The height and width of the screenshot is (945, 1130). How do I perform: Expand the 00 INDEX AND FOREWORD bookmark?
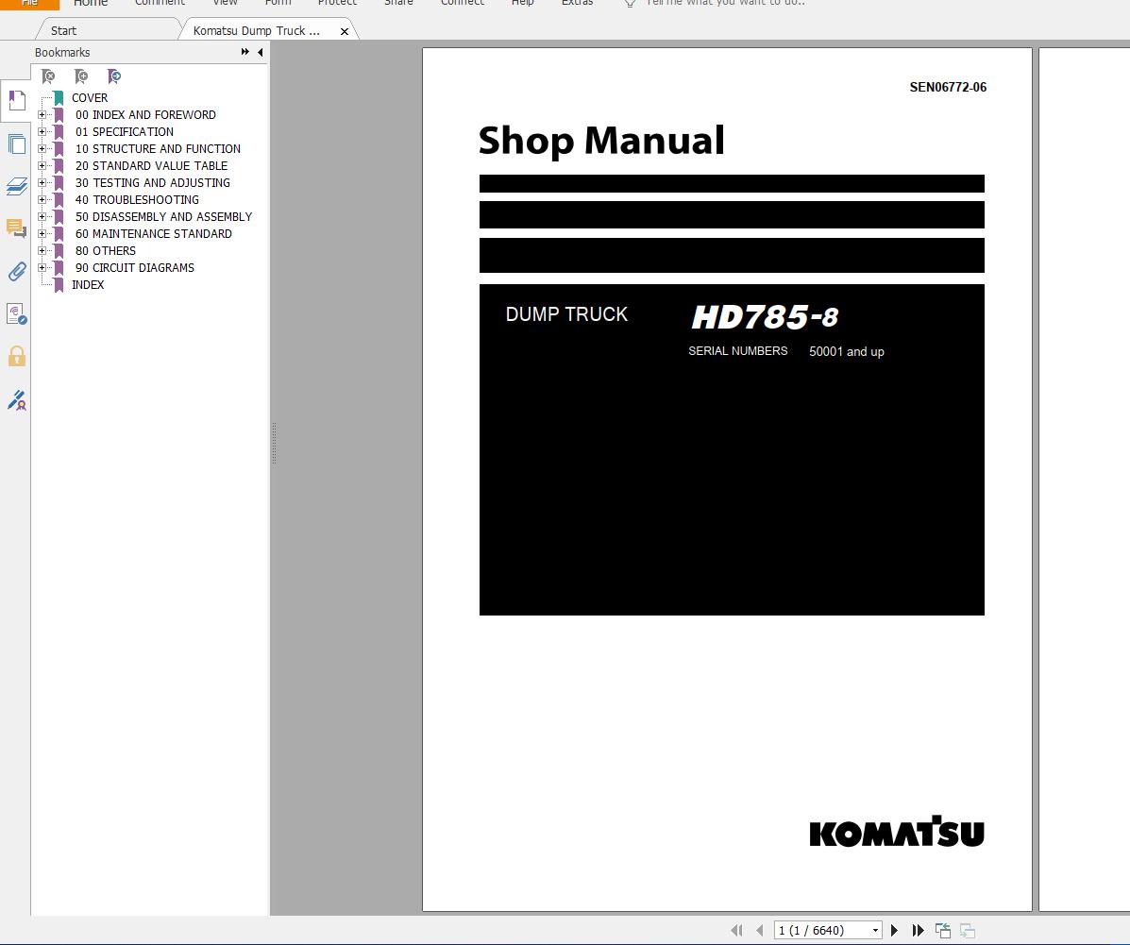point(42,114)
